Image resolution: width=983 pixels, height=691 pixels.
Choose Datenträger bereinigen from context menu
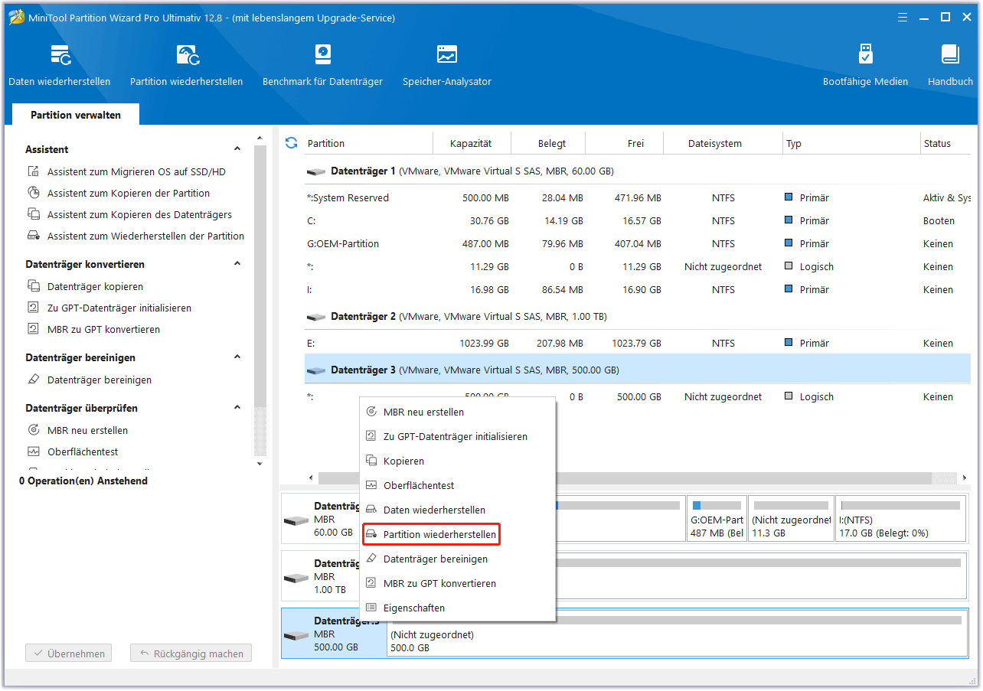pos(458,559)
